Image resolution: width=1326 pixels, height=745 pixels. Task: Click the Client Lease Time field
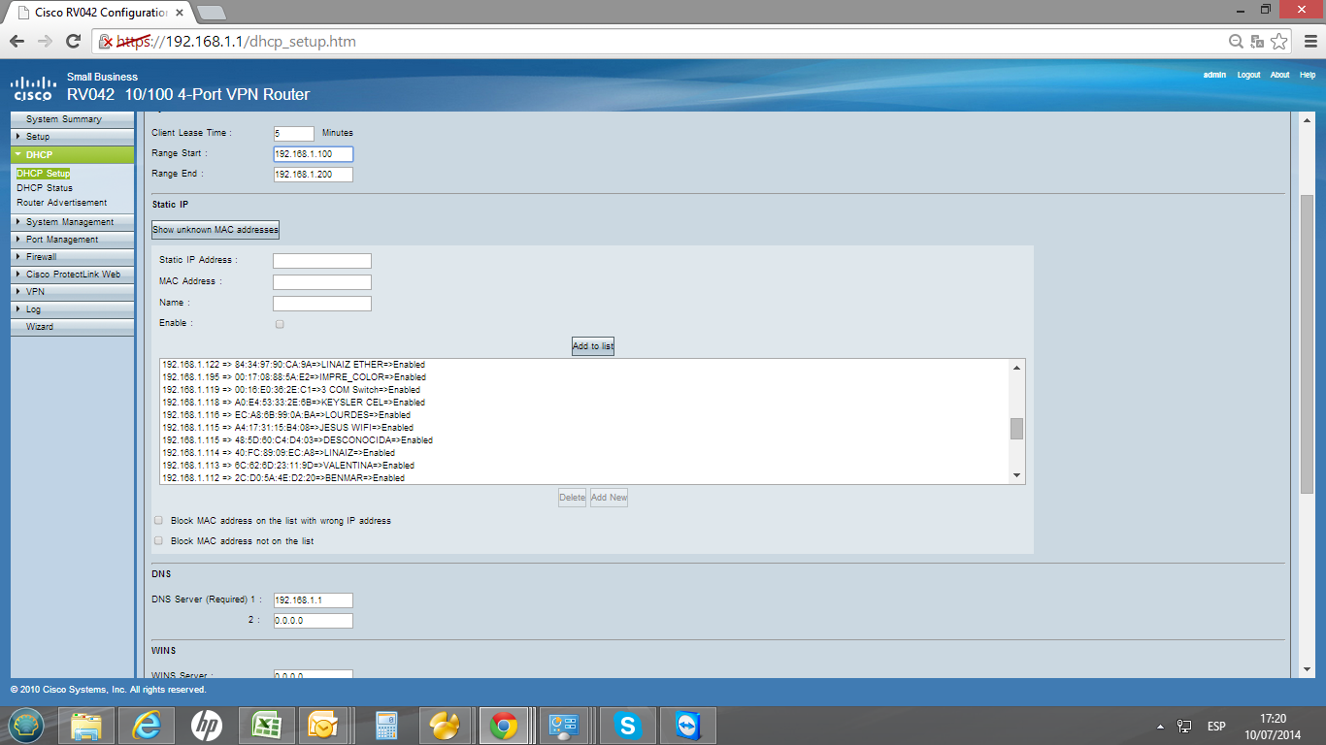pos(294,133)
